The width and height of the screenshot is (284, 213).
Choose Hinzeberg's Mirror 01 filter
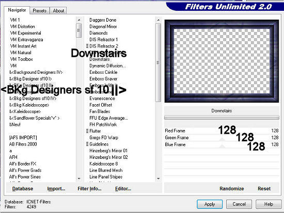click(x=108, y=151)
